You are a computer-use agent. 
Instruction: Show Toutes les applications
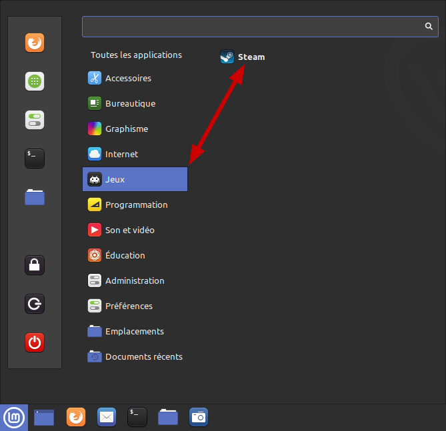[x=136, y=55]
